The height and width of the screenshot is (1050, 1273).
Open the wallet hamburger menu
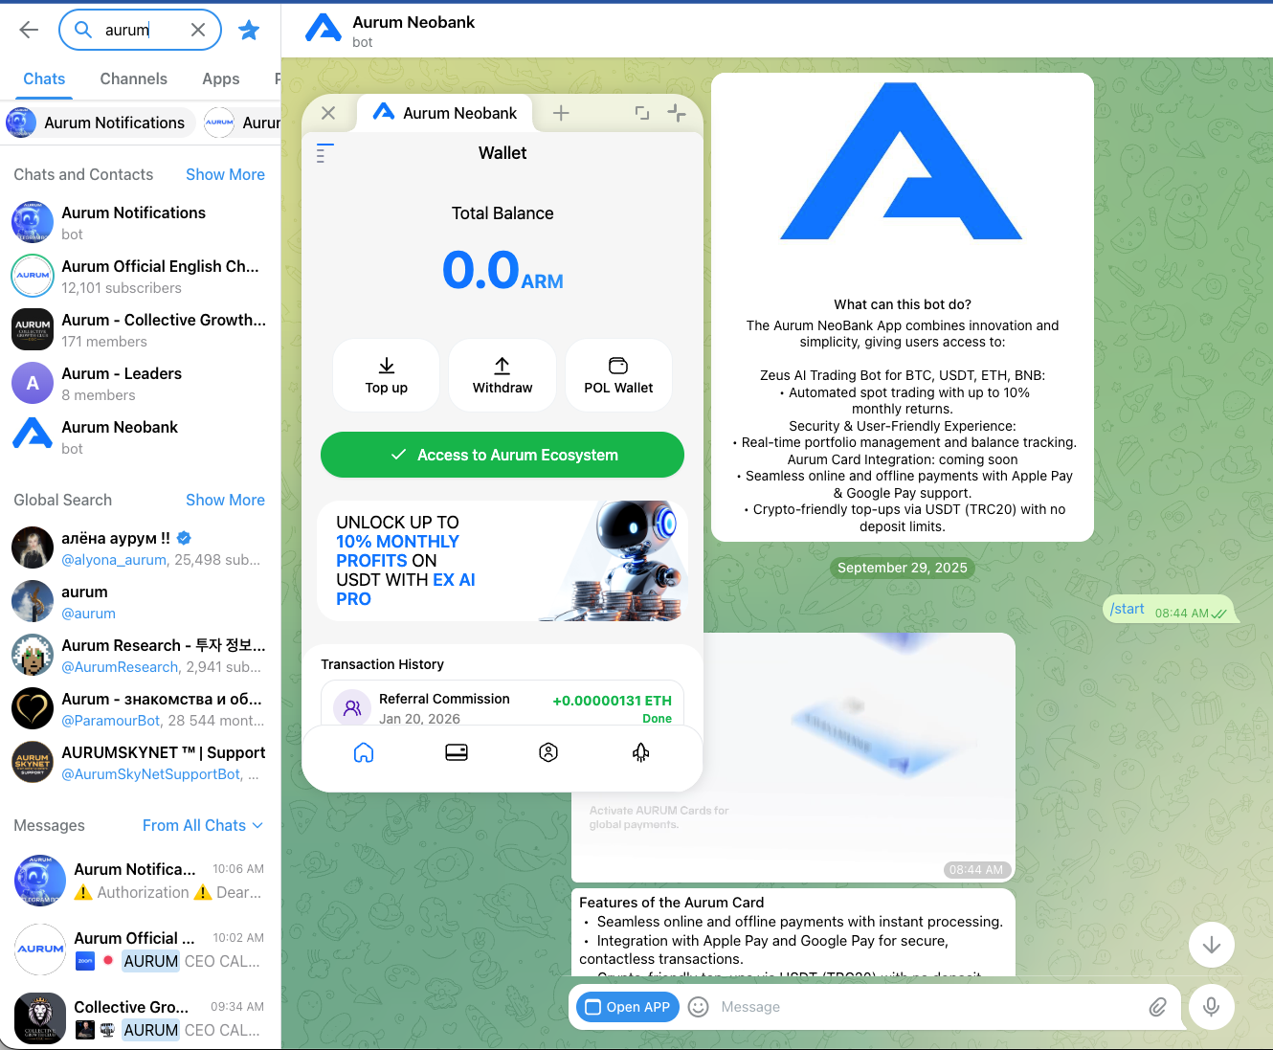[324, 153]
